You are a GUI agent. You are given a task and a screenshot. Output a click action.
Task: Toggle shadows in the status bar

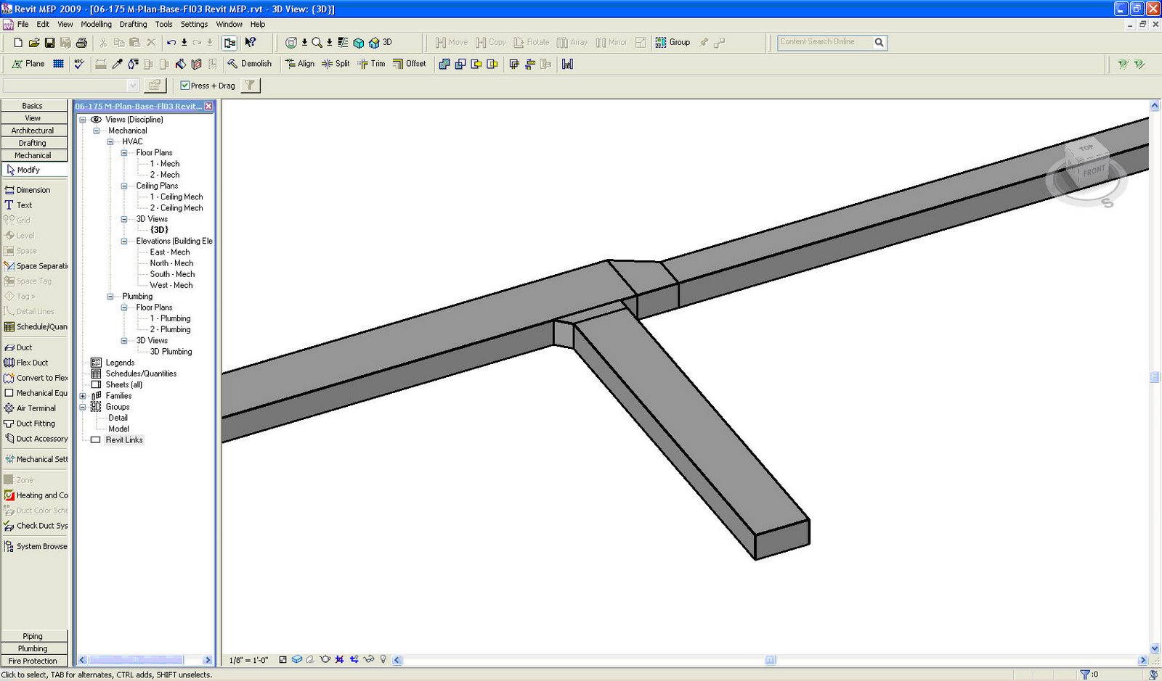pos(310,660)
